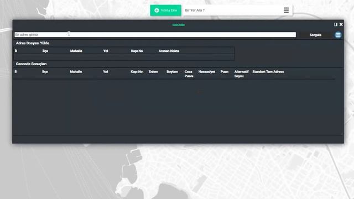Screen dimensions: 354x199
Task: Click the Nokta Ekle button
Action: 165,11
